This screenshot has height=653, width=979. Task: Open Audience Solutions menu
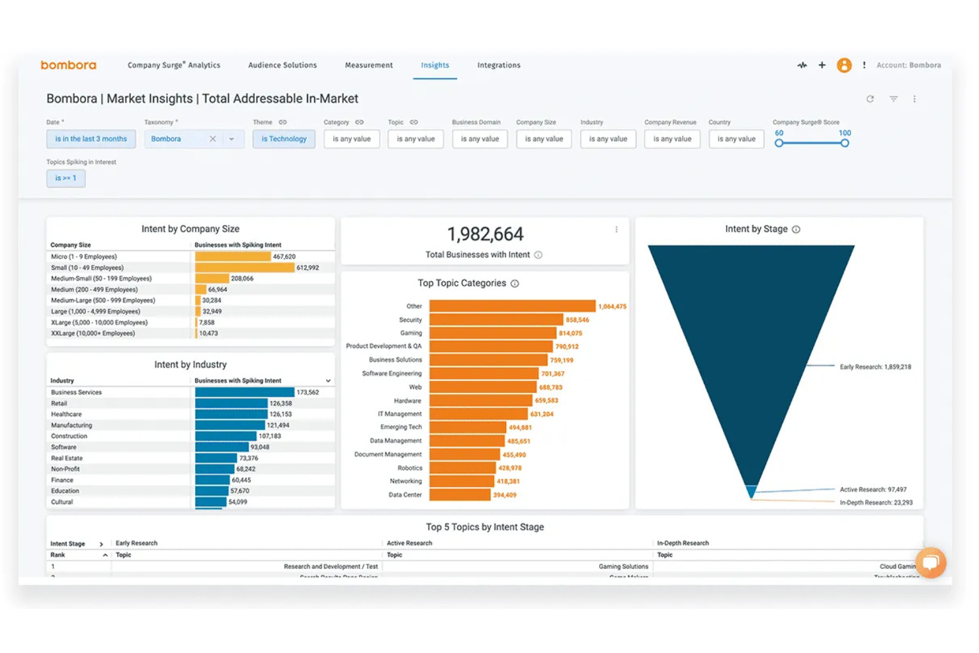282,65
